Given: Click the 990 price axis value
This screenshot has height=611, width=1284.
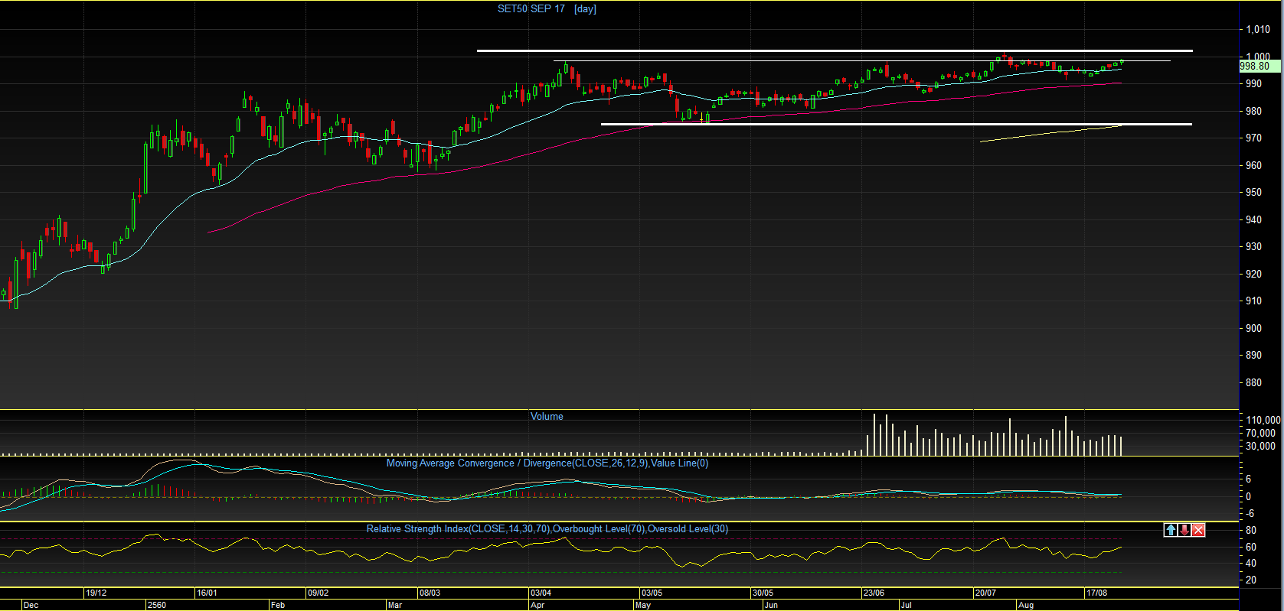Looking at the screenshot, I should (x=1253, y=84).
